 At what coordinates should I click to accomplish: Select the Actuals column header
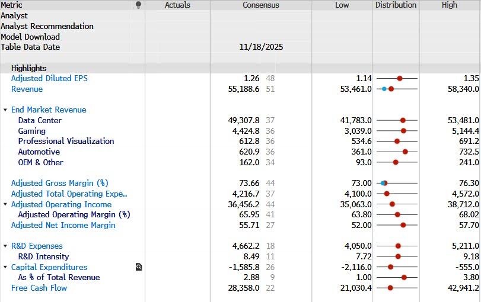point(177,5)
